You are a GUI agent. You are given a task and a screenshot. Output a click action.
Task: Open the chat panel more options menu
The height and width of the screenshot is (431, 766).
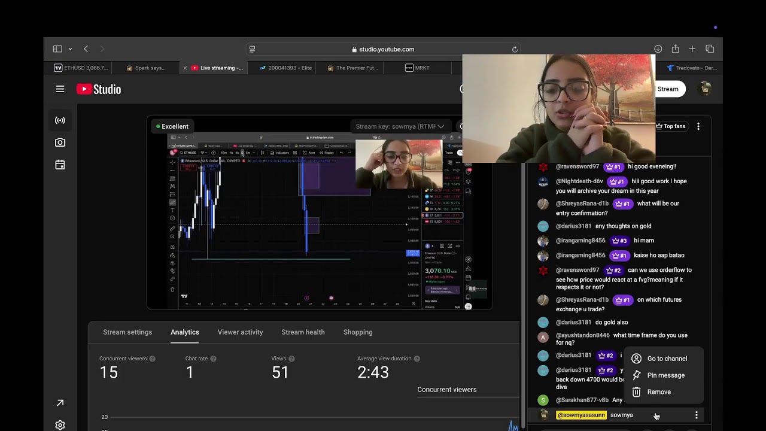[x=698, y=126]
